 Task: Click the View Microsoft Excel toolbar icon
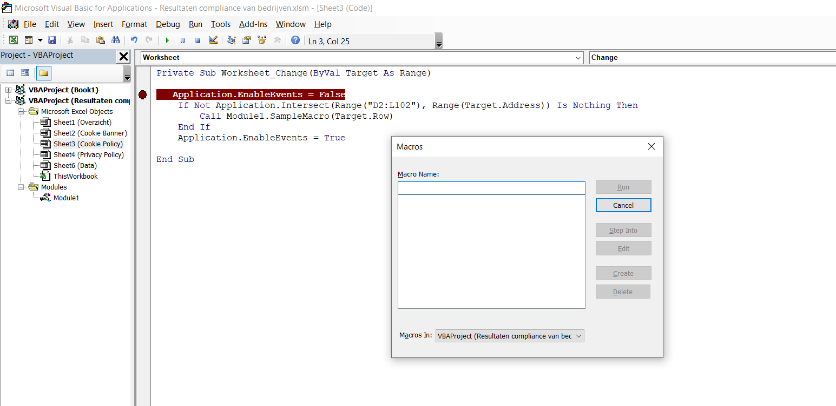coord(14,40)
